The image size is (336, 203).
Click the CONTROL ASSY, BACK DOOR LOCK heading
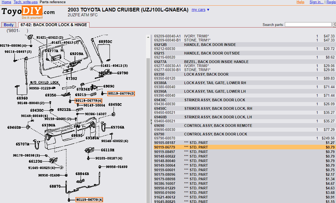pyautogui.click(x=216, y=134)
